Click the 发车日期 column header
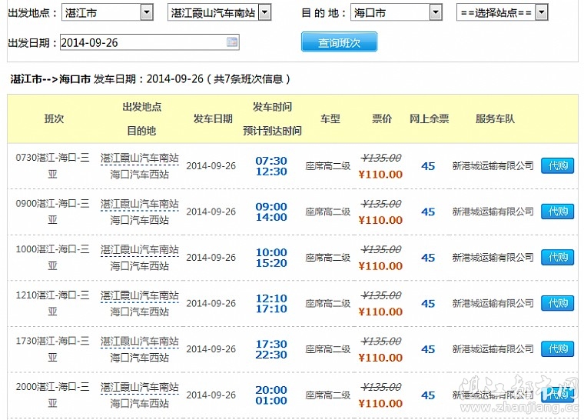The image size is (584, 420). (213, 118)
